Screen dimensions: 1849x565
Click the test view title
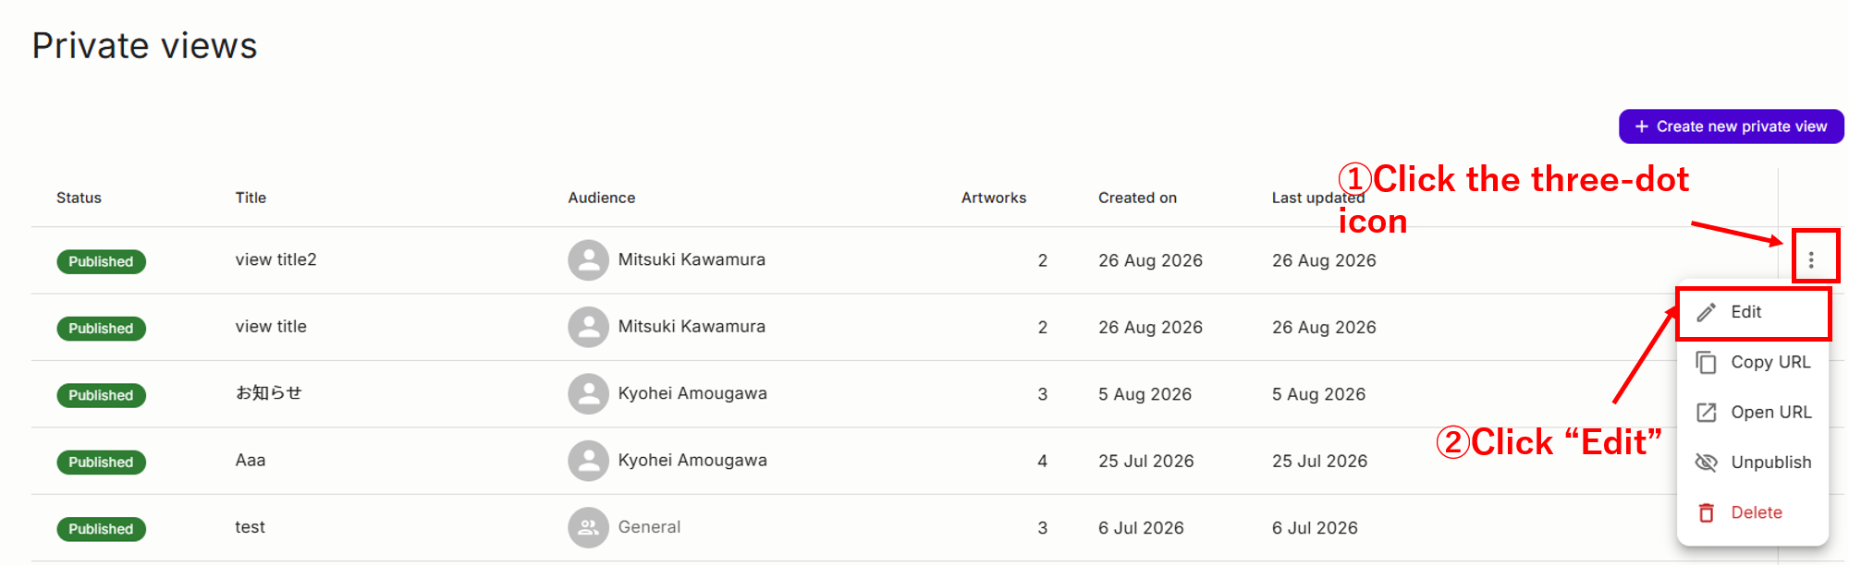point(250,527)
